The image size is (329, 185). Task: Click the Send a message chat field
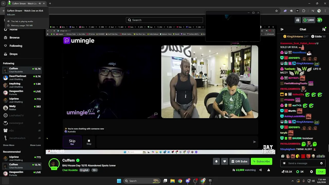tap(303, 163)
